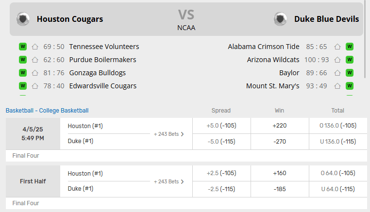Pick Under 64.0 First Half total
Viewport: 370px width, 212px height.
(x=338, y=189)
